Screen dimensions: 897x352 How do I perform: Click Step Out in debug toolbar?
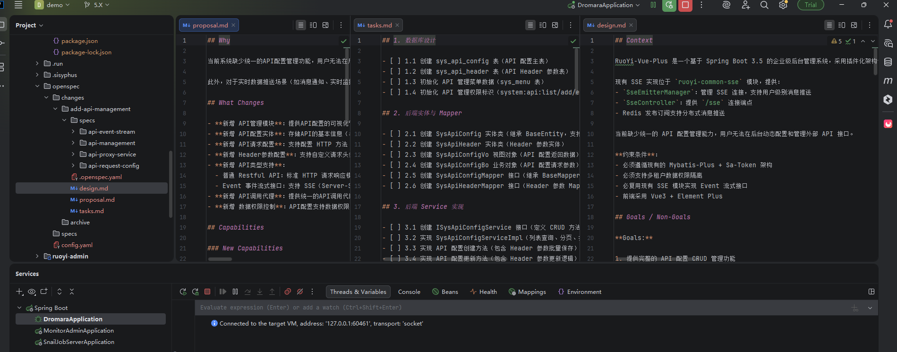272,292
